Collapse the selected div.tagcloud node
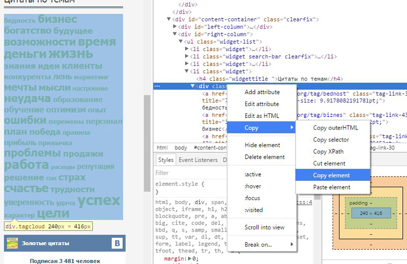407x264 pixels. (193, 86)
